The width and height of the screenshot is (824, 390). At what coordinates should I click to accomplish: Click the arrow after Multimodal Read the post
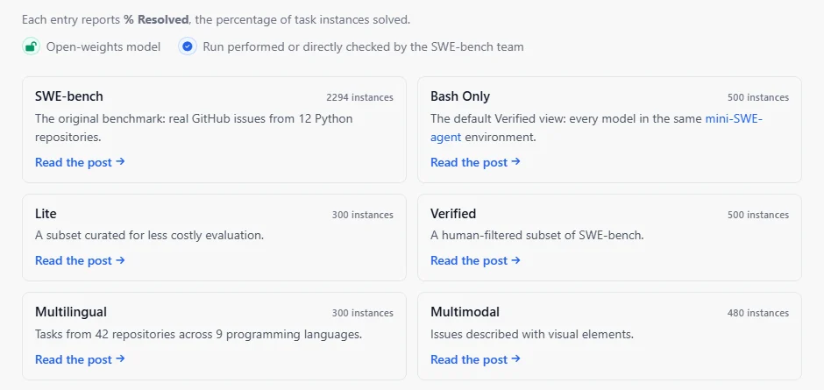[x=515, y=359]
